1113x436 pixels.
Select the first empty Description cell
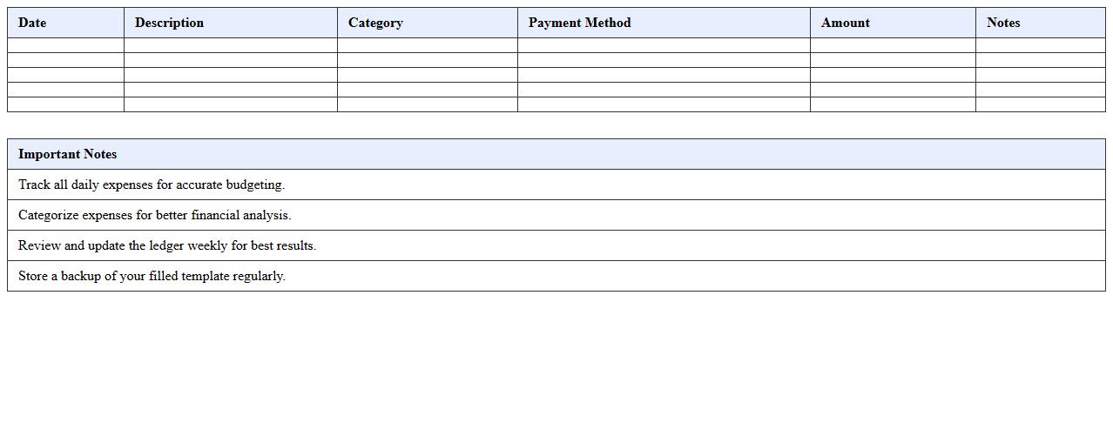click(230, 45)
